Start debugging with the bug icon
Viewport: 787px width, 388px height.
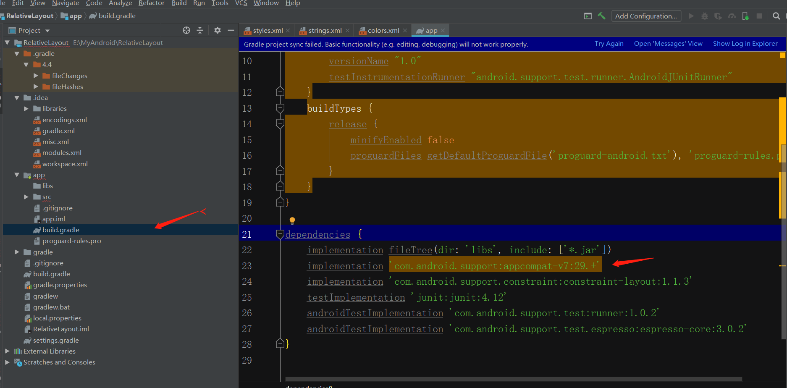point(705,16)
